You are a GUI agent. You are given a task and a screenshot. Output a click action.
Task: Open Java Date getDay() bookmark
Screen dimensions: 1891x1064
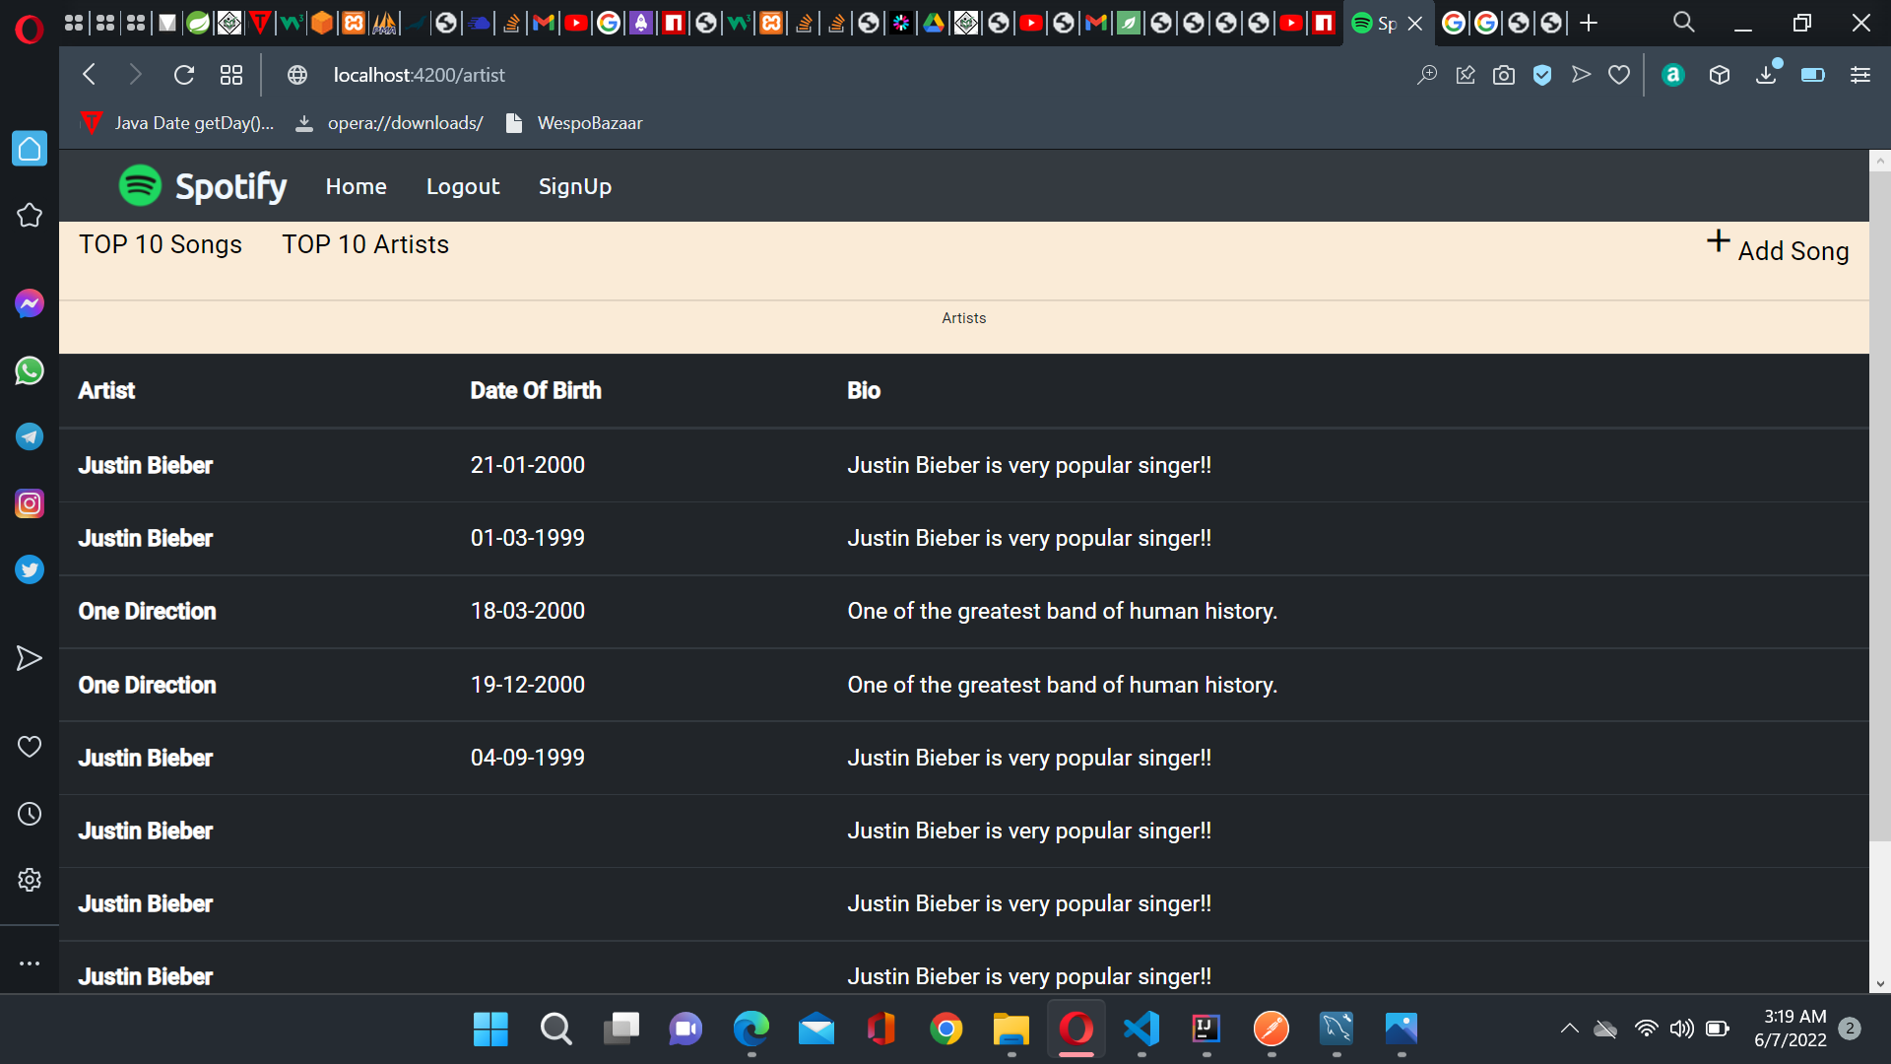pos(177,123)
